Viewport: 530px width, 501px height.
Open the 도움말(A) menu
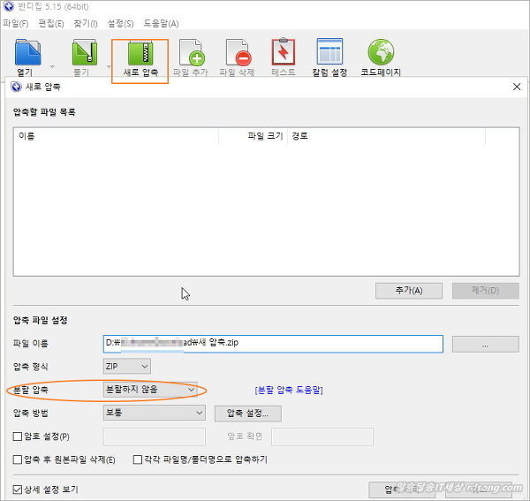(x=162, y=24)
